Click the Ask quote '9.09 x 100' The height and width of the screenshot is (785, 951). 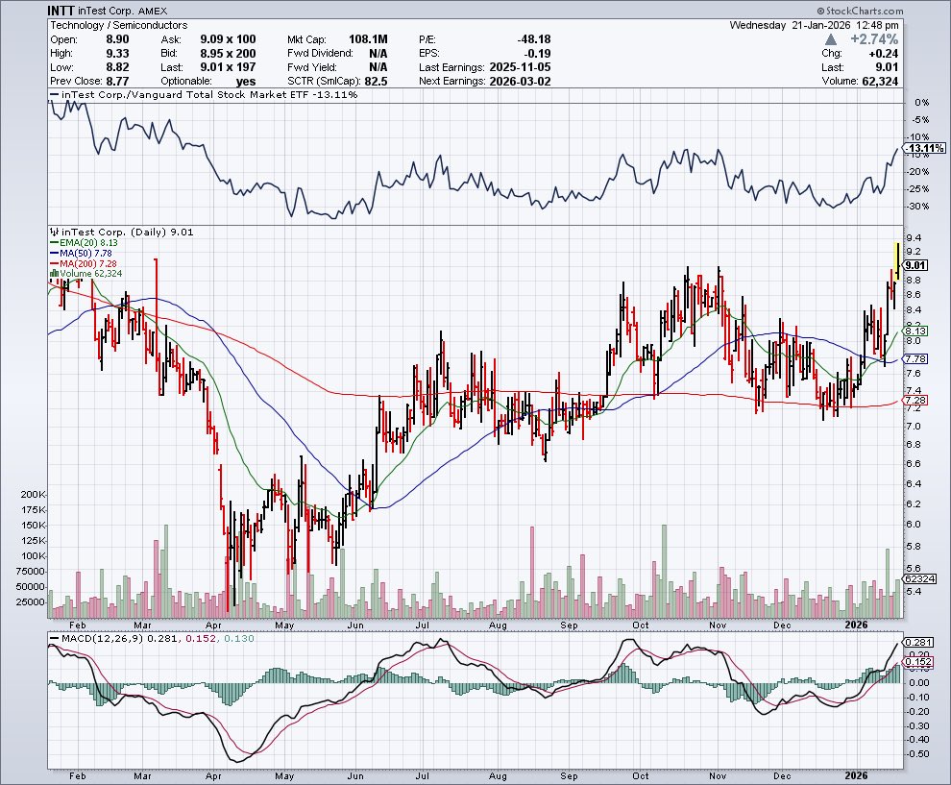point(228,39)
